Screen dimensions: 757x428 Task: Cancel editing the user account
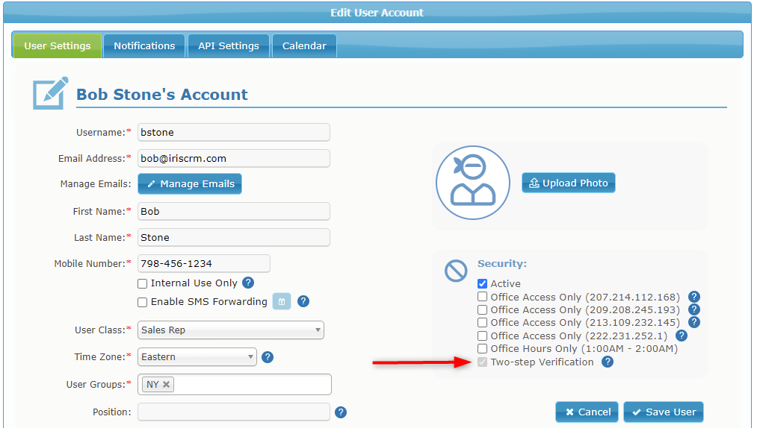click(x=587, y=412)
